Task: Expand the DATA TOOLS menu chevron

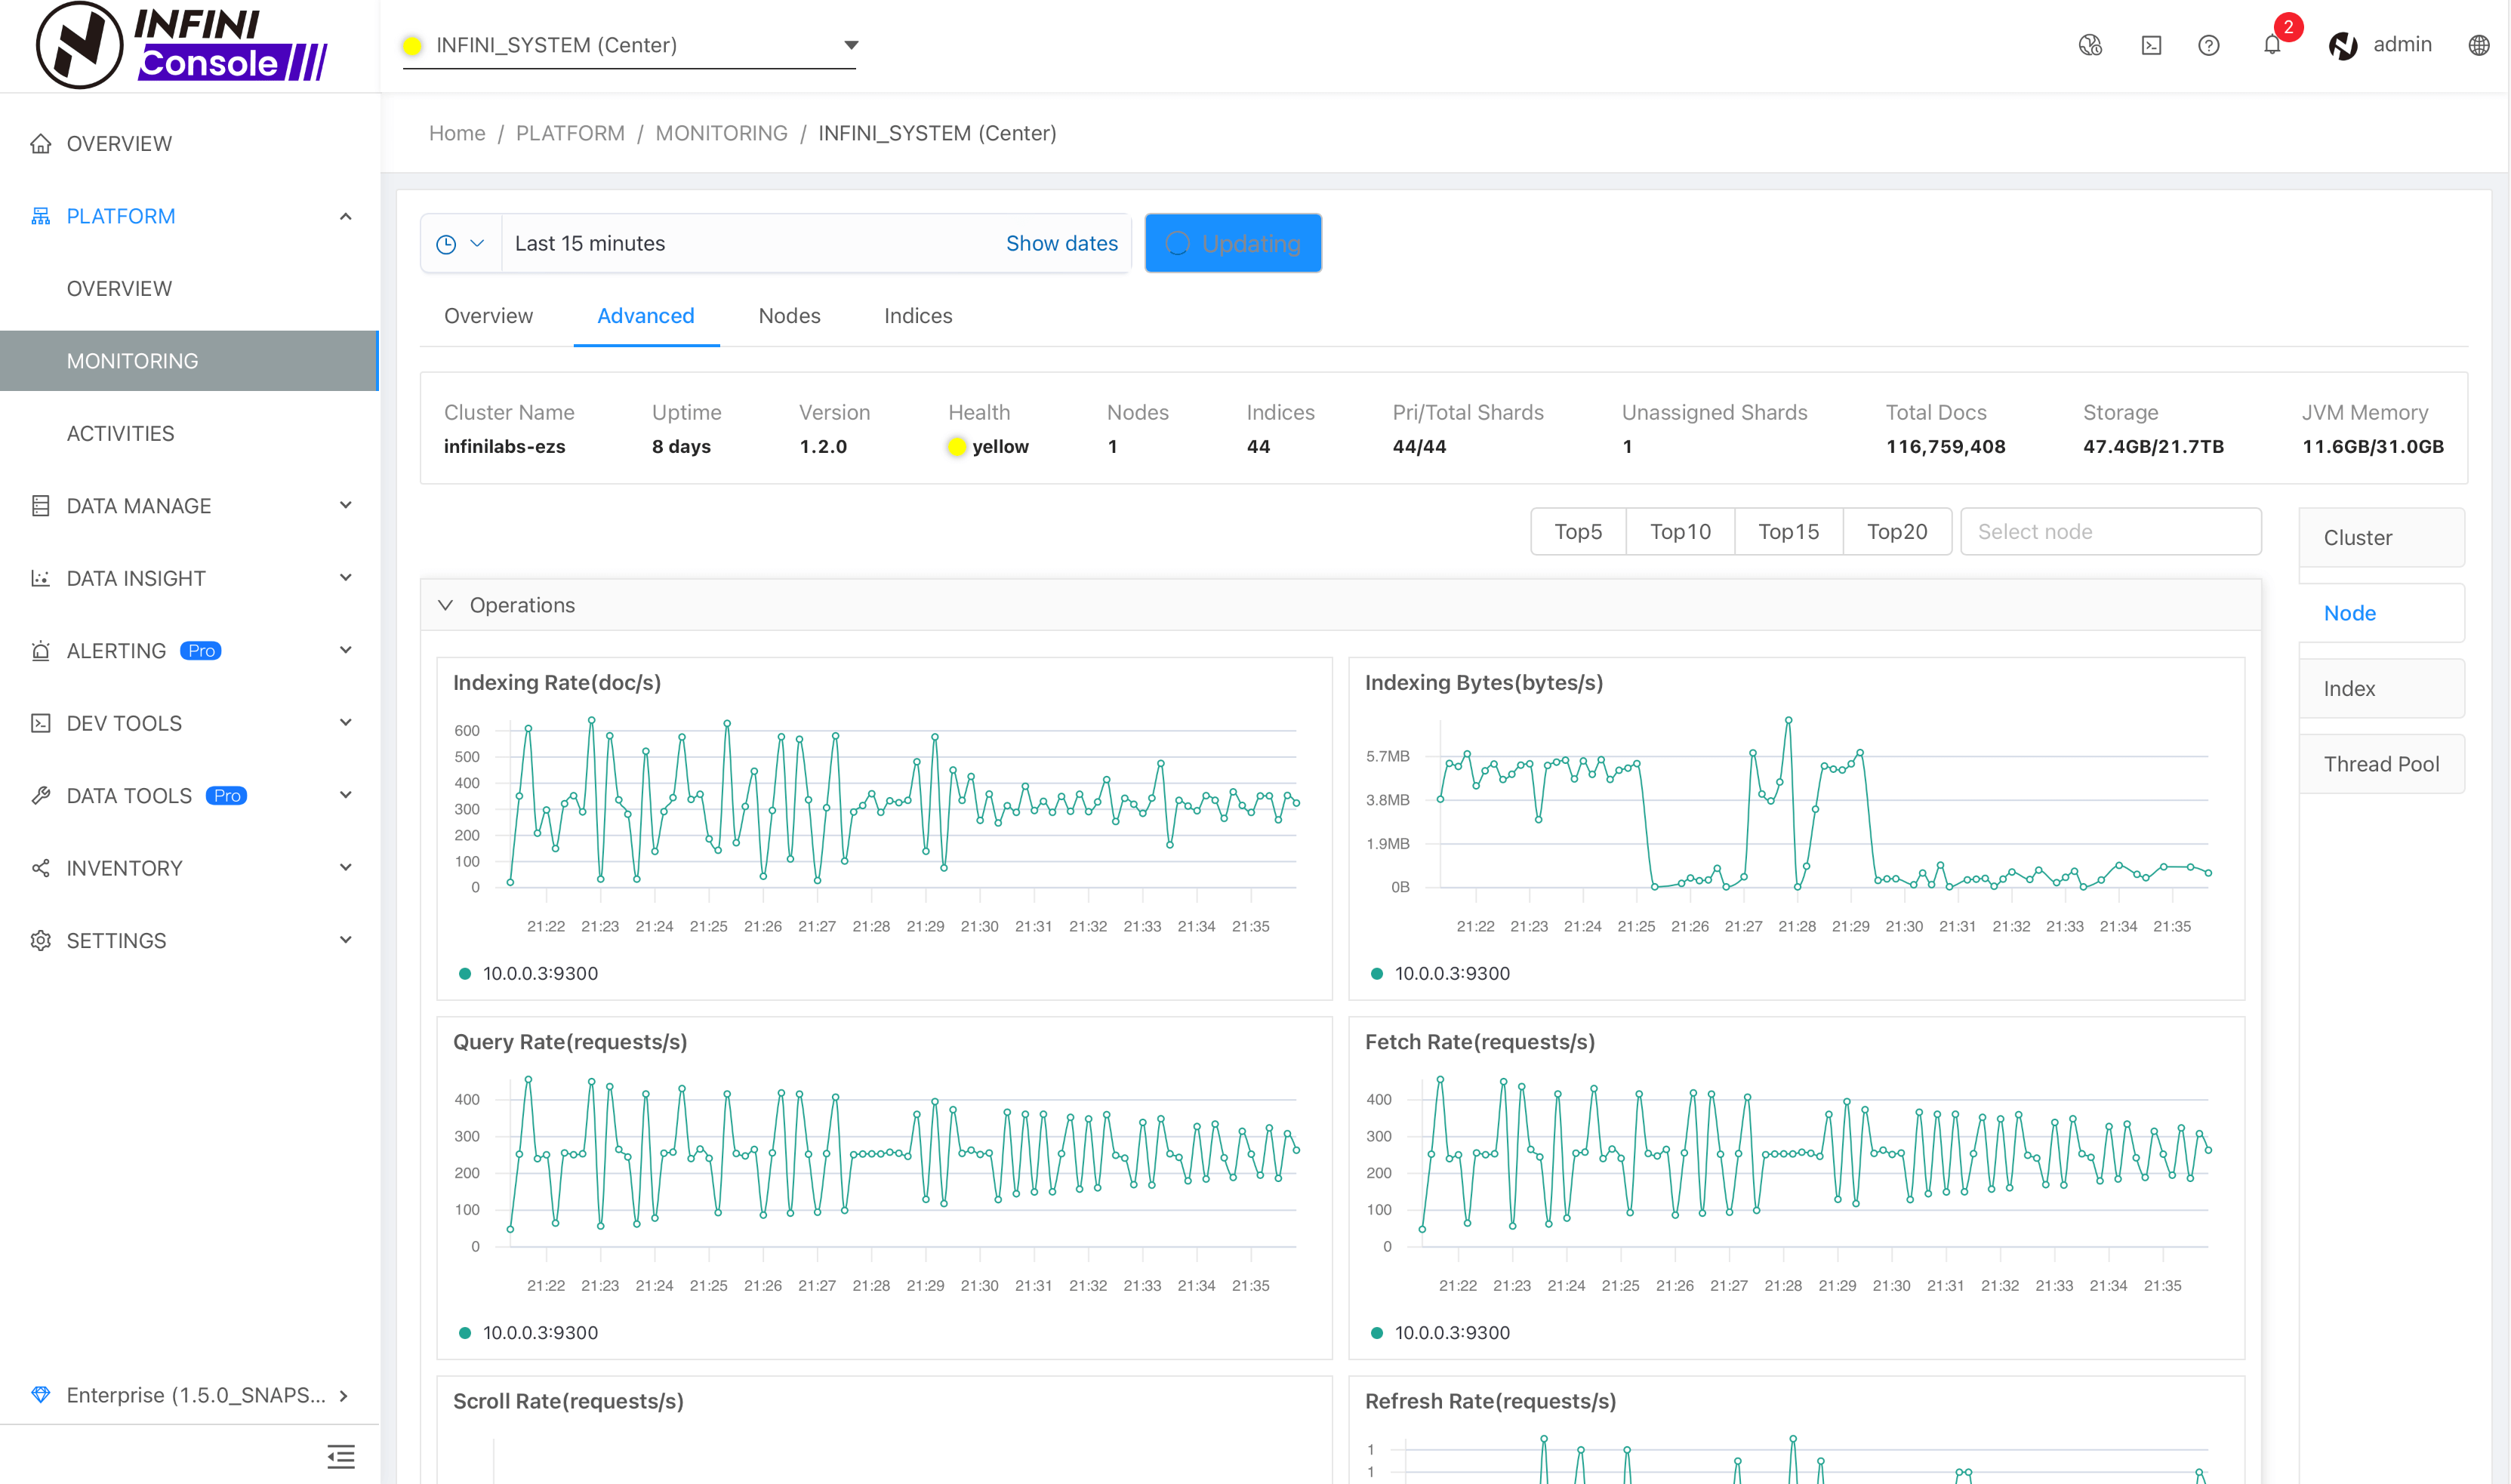Action: [x=345, y=796]
